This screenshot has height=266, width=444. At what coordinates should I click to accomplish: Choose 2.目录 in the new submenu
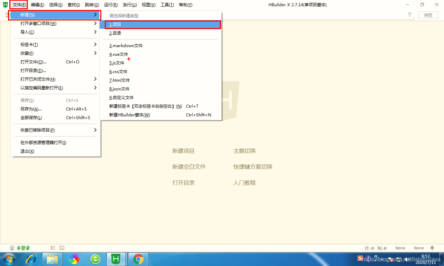[x=161, y=33]
